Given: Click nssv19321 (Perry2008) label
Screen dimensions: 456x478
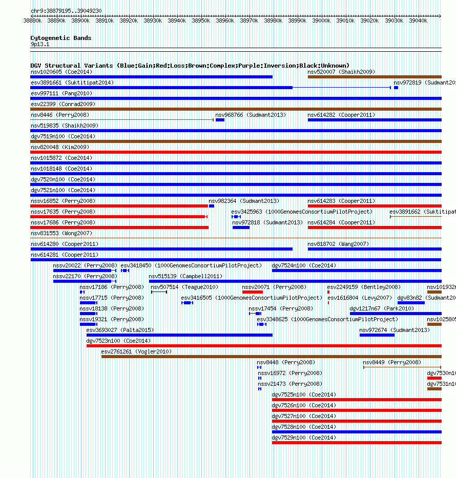Looking at the screenshot, I should tap(112, 320).
